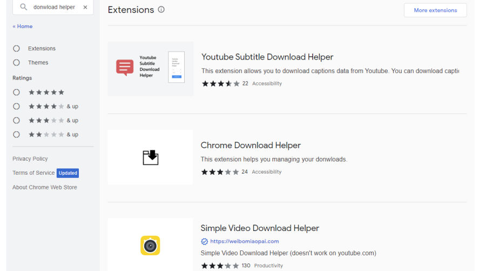Open About Chrome Web Store

(x=45, y=187)
